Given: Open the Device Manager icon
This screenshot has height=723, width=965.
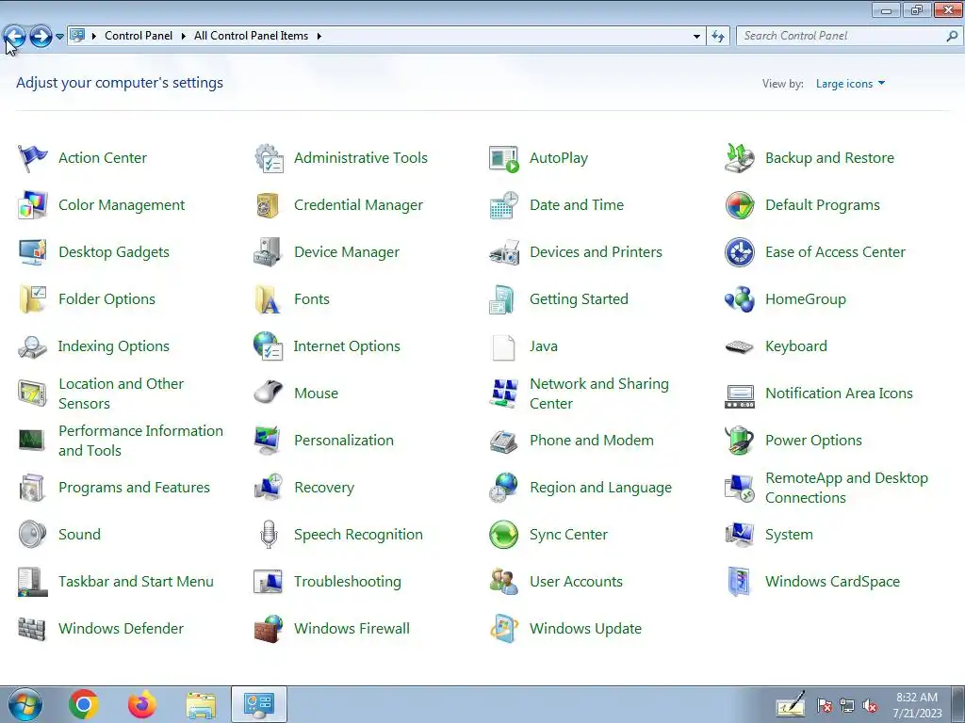Looking at the screenshot, I should click(268, 252).
